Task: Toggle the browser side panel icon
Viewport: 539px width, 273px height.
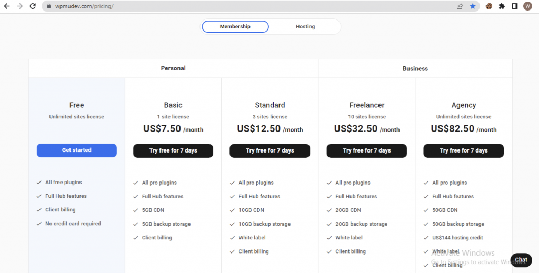Action: [x=515, y=6]
